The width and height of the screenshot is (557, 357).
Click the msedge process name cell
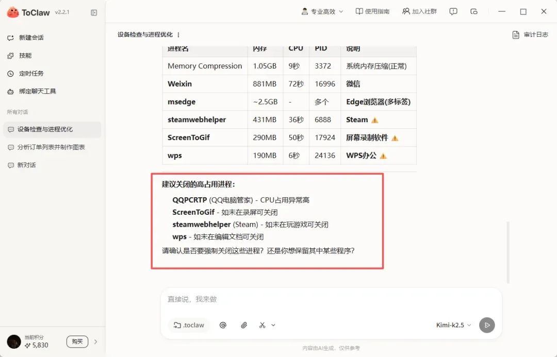pyautogui.click(x=205, y=102)
